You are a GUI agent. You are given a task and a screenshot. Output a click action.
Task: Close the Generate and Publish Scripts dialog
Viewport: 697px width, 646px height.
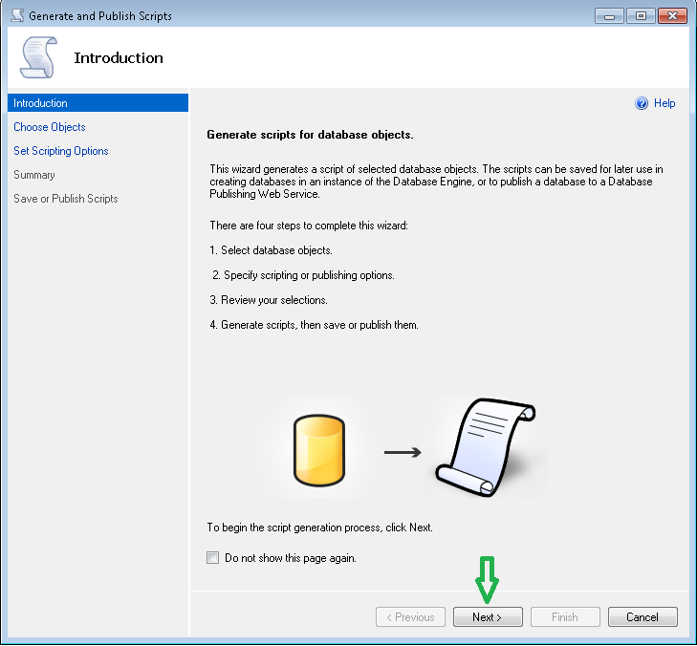672,16
